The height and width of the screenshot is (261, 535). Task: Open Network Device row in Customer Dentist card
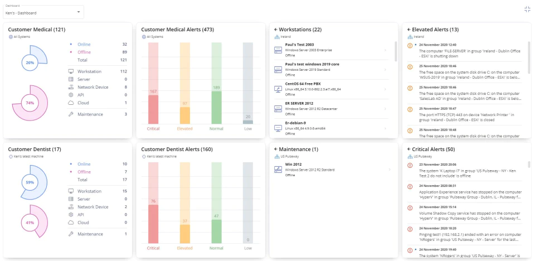point(98,207)
